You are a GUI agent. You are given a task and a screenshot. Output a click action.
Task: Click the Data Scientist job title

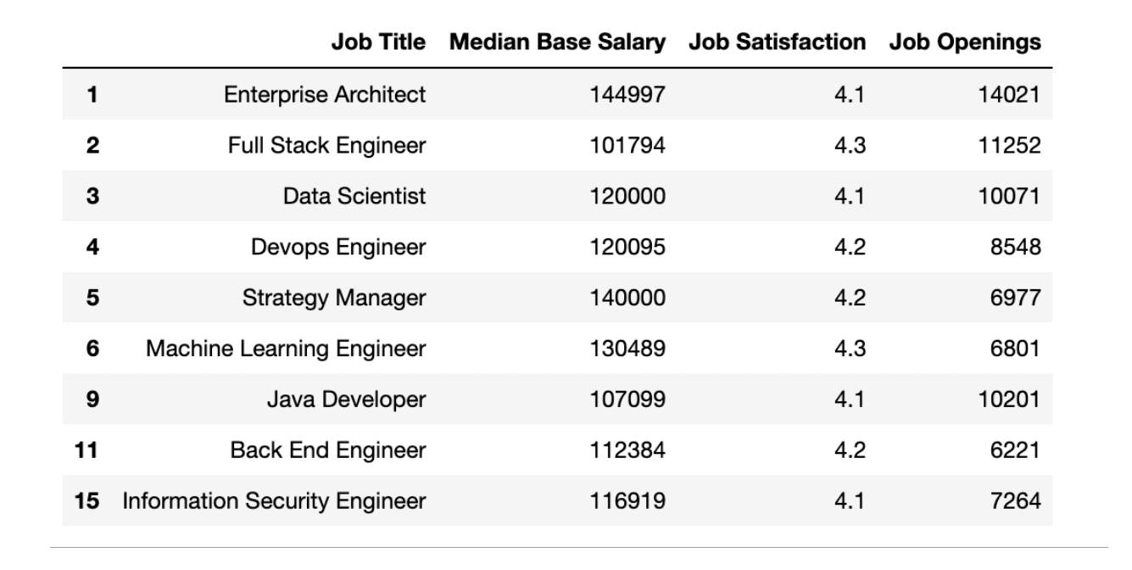(x=354, y=196)
